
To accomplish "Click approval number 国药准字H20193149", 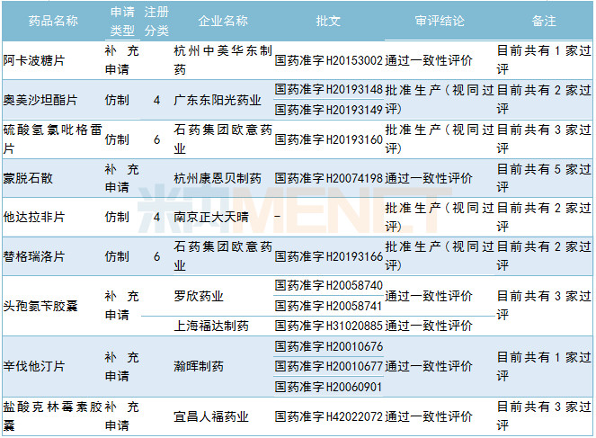I will click(x=328, y=110).
